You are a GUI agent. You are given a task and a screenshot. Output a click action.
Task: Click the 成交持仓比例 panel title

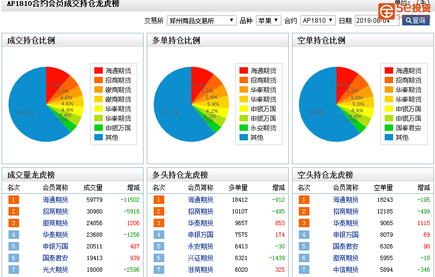tap(31, 40)
